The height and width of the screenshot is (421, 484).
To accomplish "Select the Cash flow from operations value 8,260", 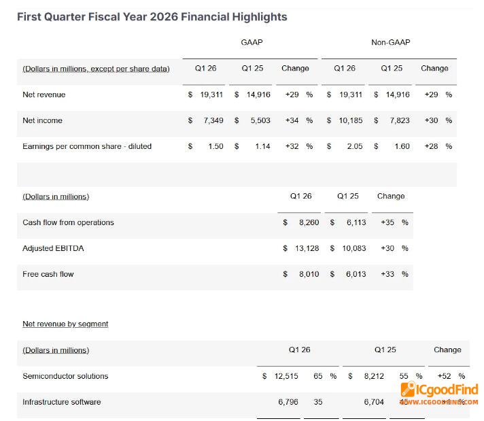I will (x=309, y=222).
